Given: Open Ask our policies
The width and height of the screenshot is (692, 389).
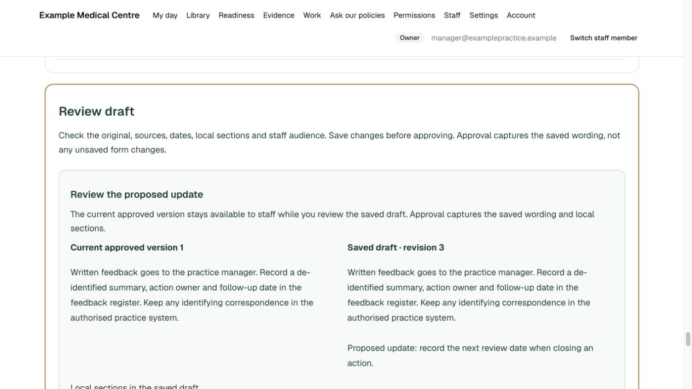Looking at the screenshot, I should pos(357,15).
